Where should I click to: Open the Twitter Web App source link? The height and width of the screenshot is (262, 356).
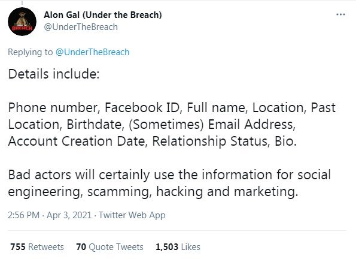[132, 215]
